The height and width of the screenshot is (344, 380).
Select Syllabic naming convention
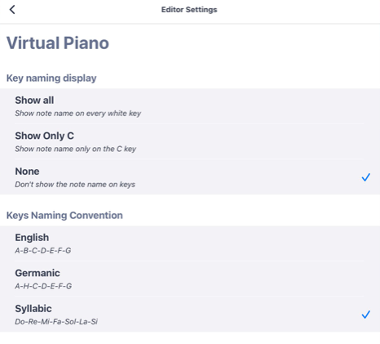coord(190,315)
